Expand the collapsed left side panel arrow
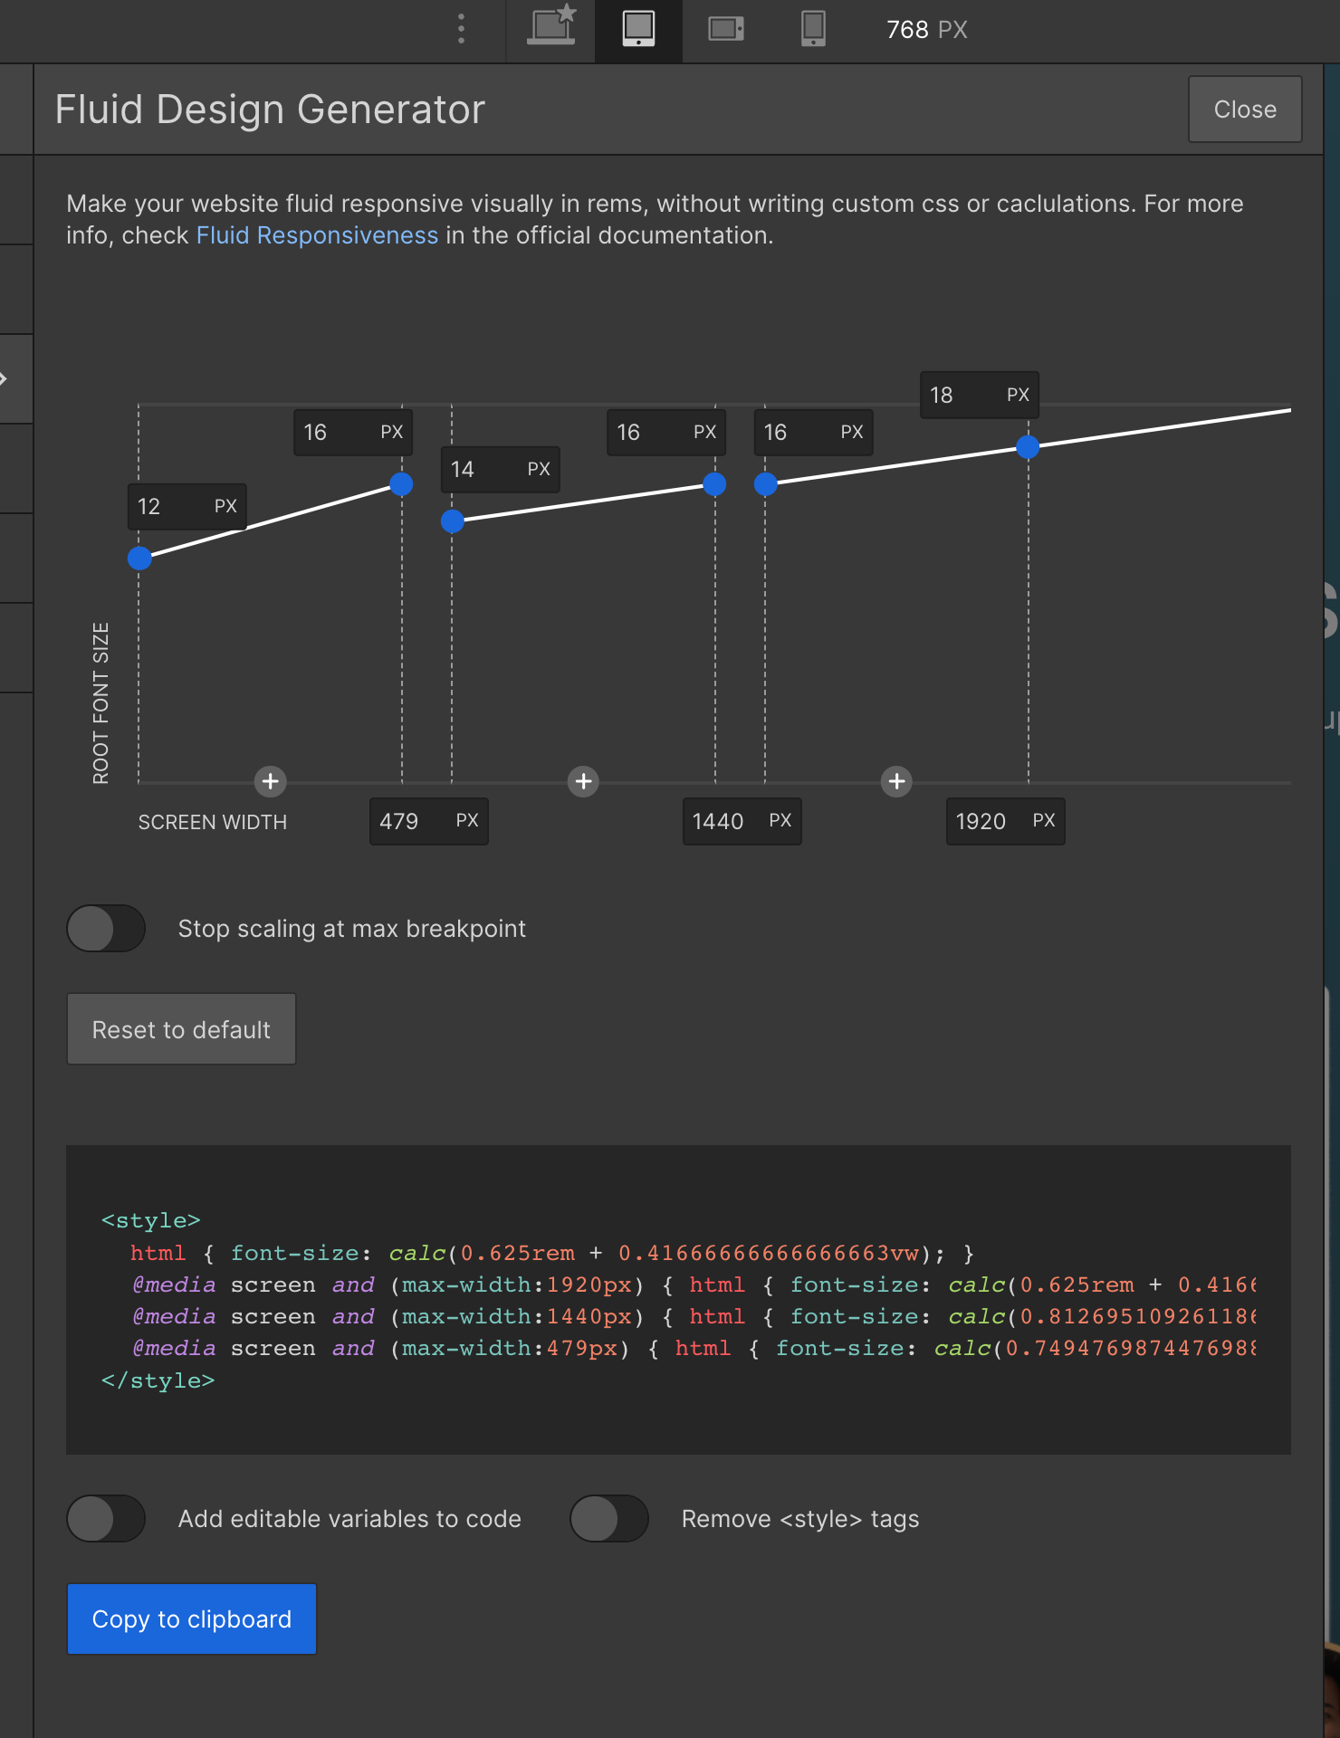The width and height of the screenshot is (1340, 1738). pyautogui.click(x=5, y=378)
